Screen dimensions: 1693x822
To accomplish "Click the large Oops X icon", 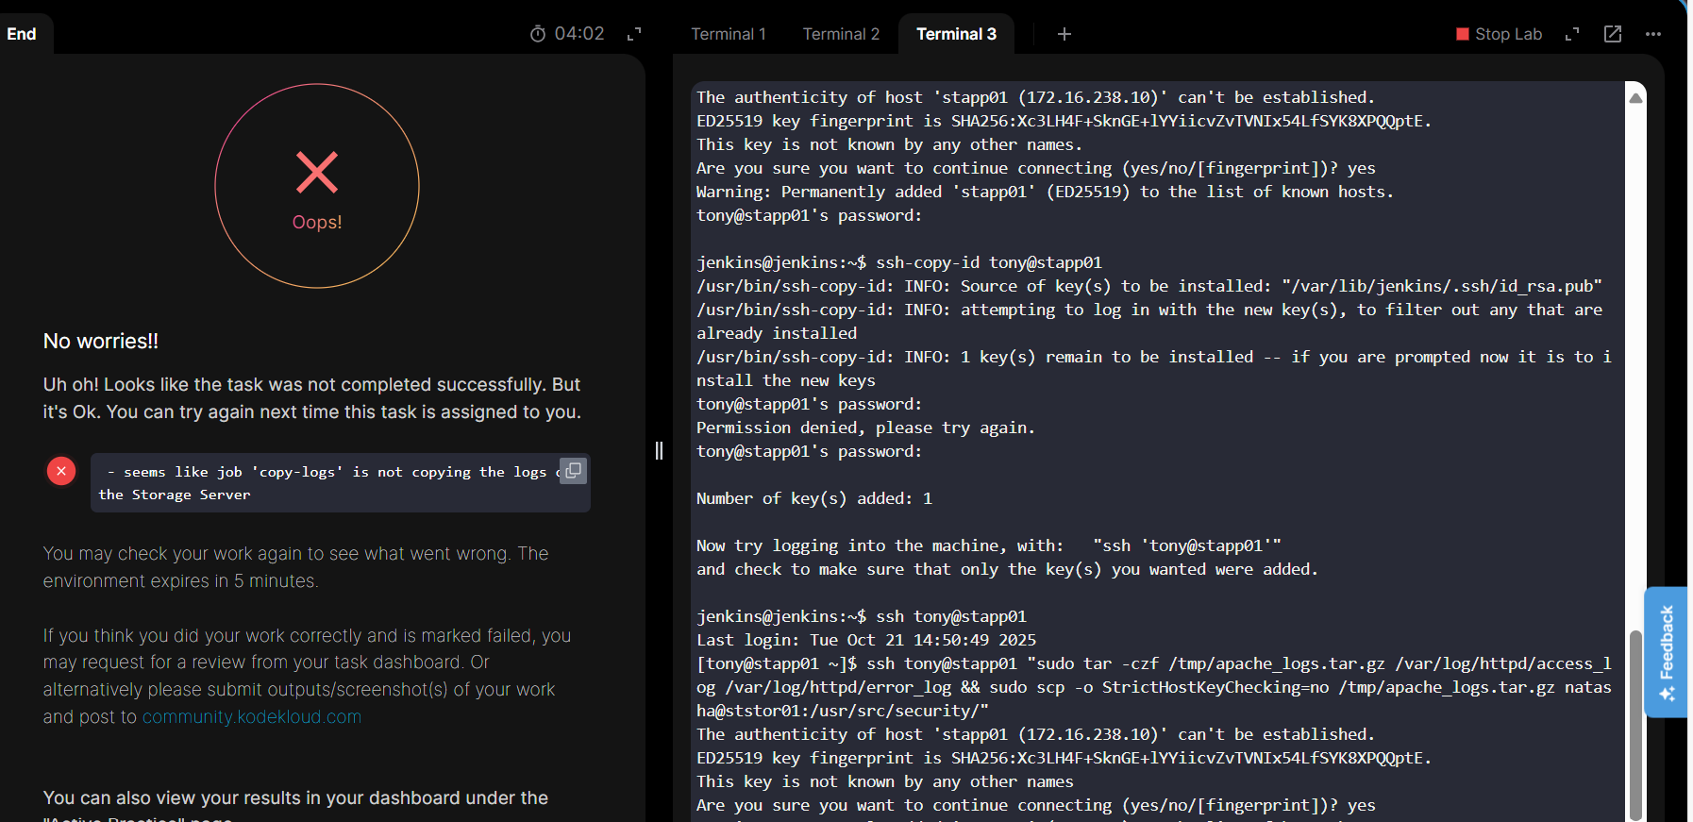I will [317, 173].
